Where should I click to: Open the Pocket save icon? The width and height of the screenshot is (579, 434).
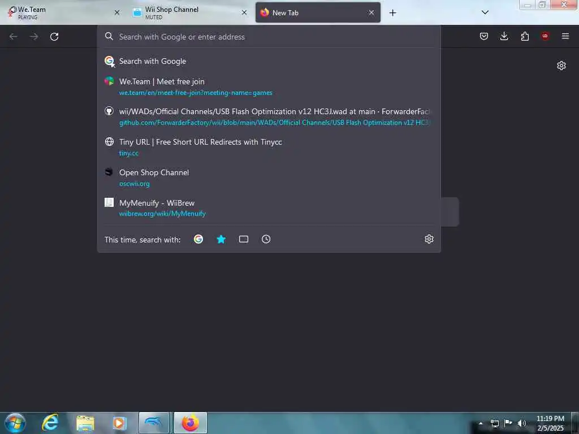click(484, 36)
